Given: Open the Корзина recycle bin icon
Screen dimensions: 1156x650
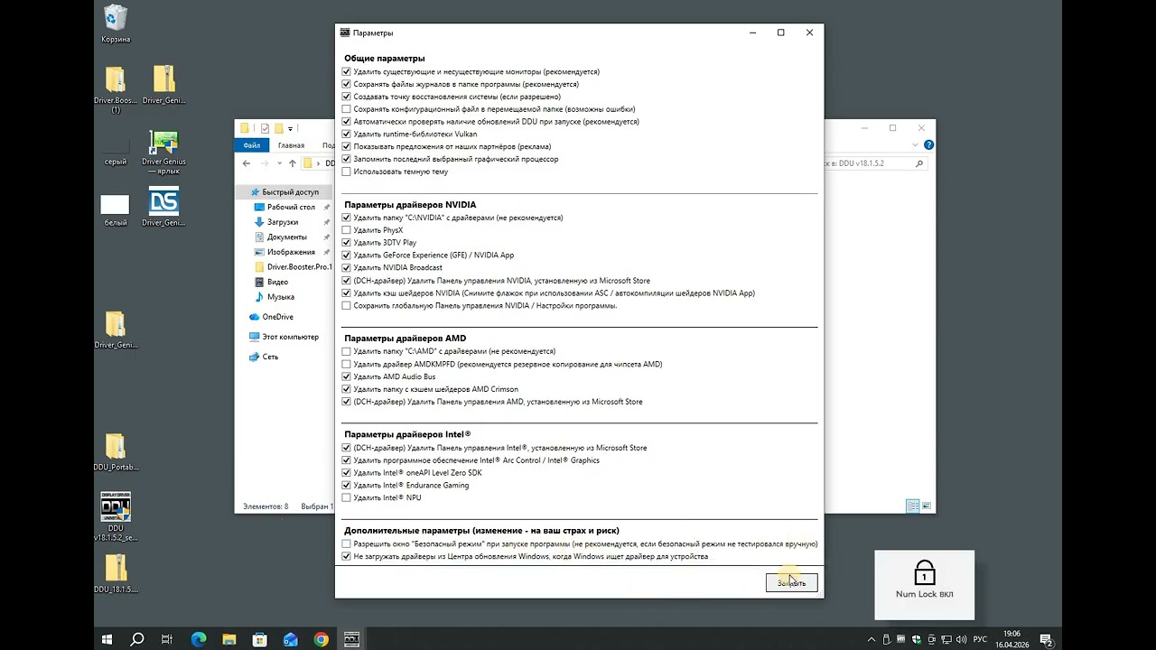Looking at the screenshot, I should (116, 24).
